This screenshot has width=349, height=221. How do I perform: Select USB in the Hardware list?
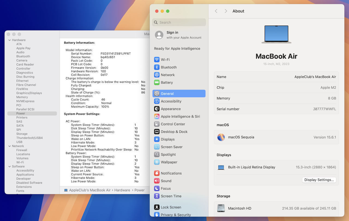[19, 142]
